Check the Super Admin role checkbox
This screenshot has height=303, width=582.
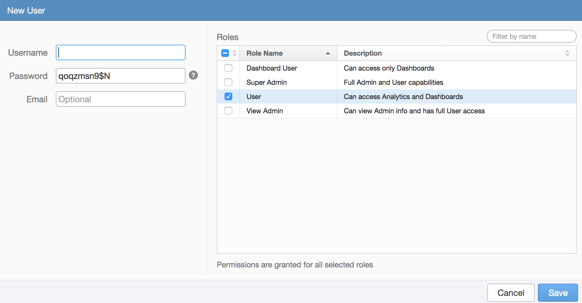tap(228, 82)
